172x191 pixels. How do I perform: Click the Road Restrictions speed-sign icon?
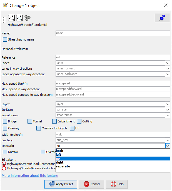pyautogui.click(x=4, y=164)
